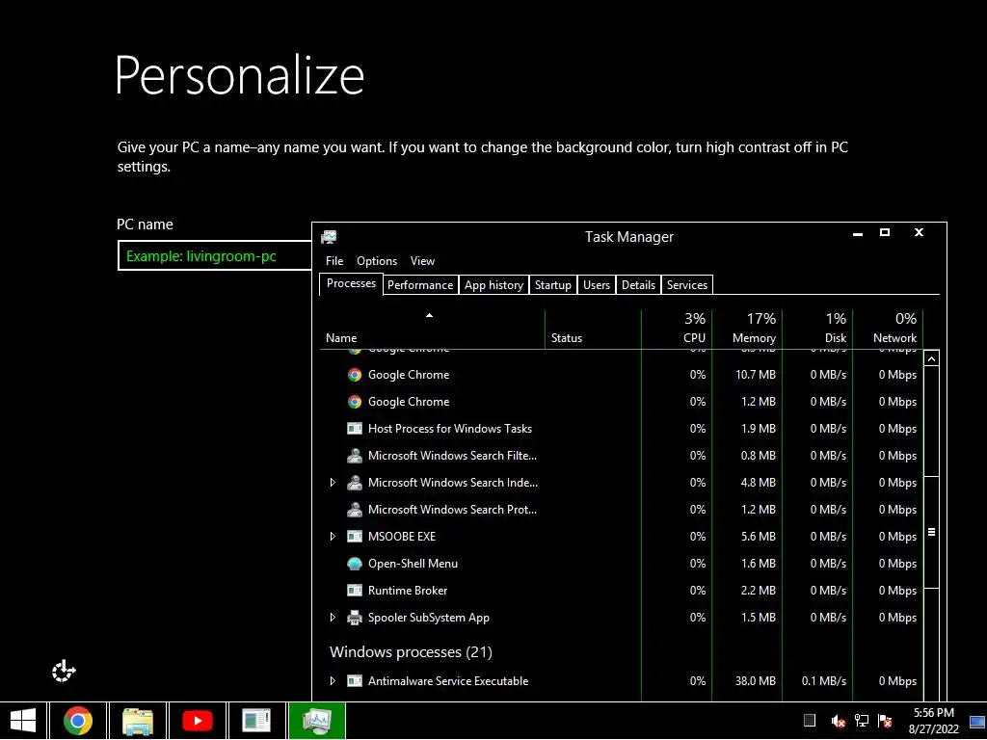Open the Windows Start button

point(23,721)
